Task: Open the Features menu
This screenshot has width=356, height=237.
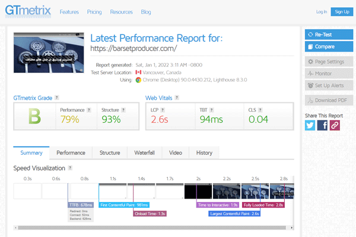Action: tap(69, 12)
